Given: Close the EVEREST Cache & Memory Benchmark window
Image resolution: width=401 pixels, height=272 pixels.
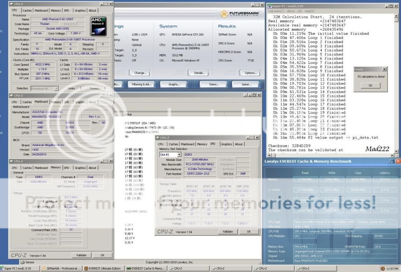Looking at the screenshot, I should [398, 161].
